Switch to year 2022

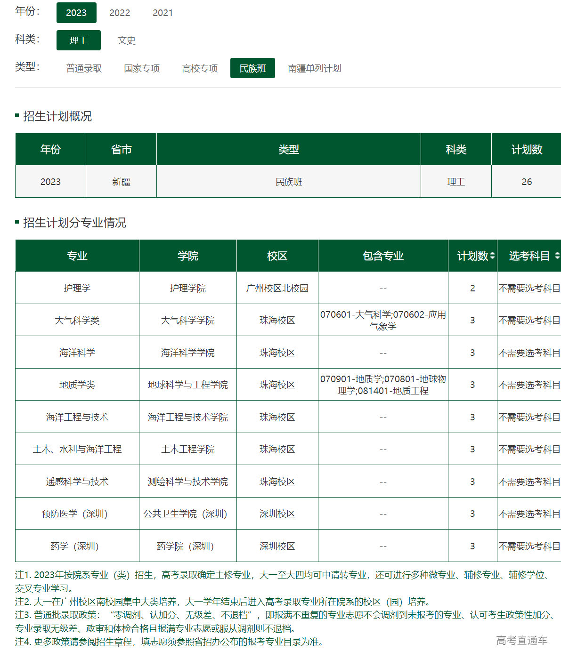tap(120, 13)
